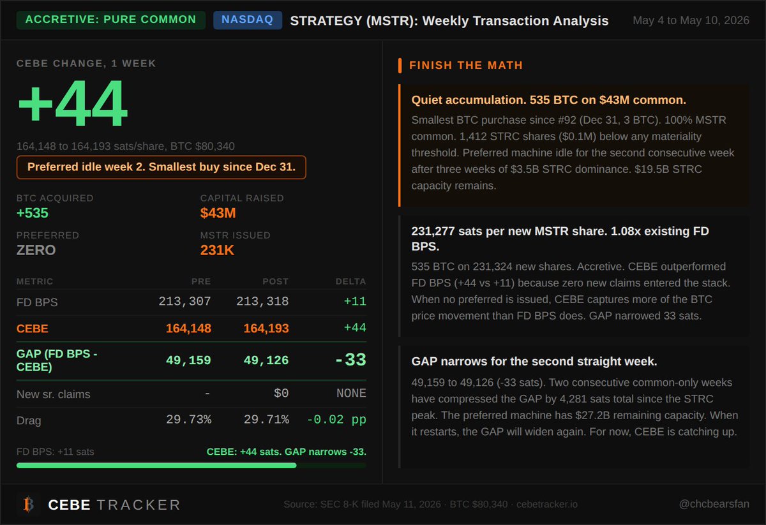Screen dimensions: 766x525
Task: Click the STRATEGY (MSTR) Weekly Transaction Analysis title
Action: point(449,20)
